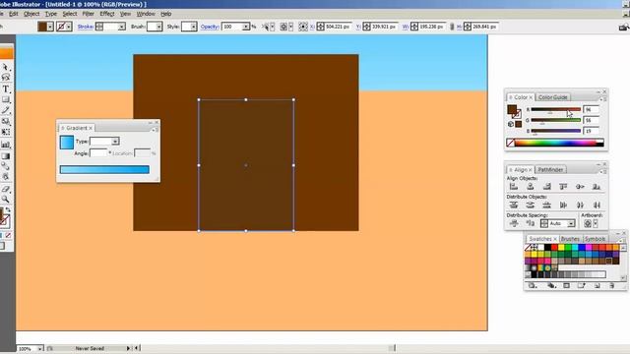Switch to the Pathfinder tab
Viewport: 630px width, 354px height.
click(x=550, y=169)
